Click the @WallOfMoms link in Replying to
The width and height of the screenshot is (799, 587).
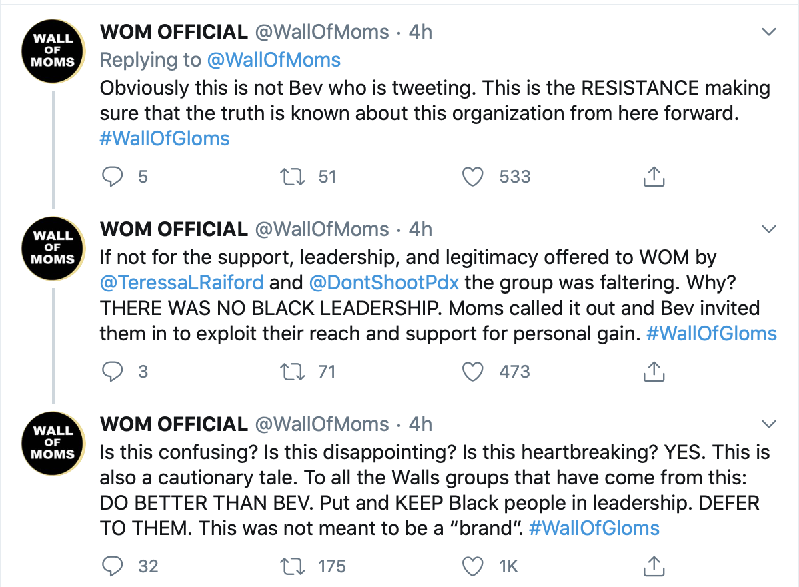(x=273, y=60)
